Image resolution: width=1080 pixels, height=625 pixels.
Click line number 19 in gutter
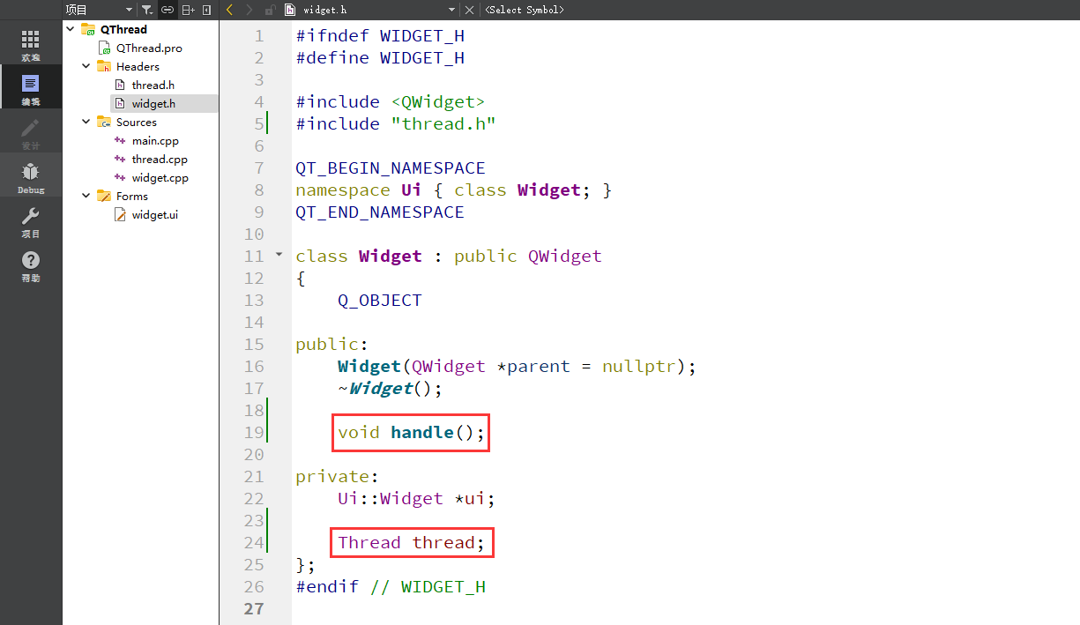pyautogui.click(x=254, y=432)
